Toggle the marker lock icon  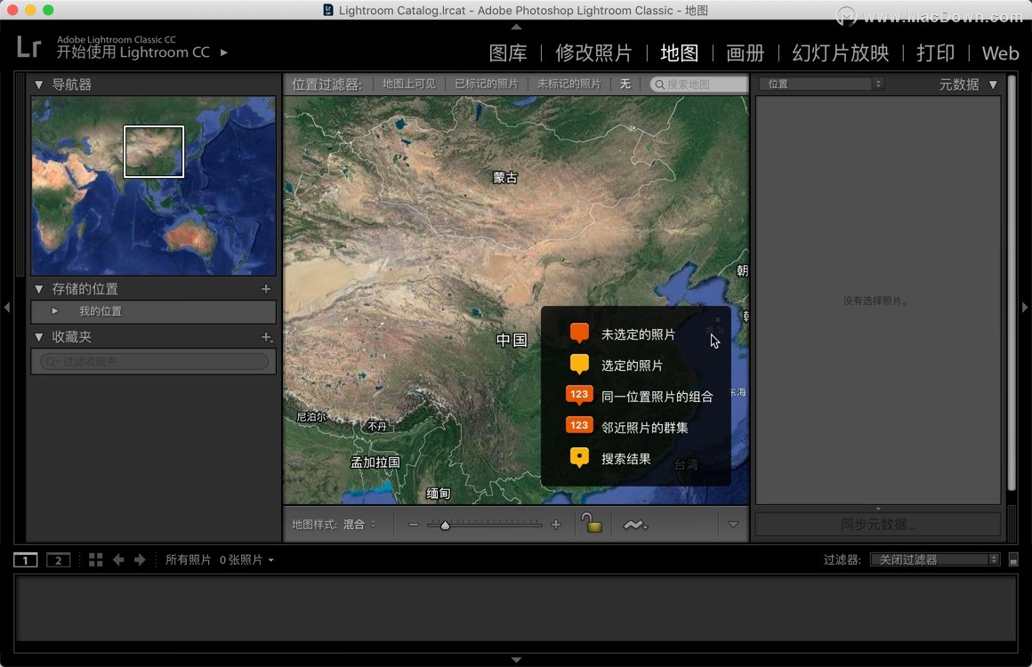coord(591,523)
